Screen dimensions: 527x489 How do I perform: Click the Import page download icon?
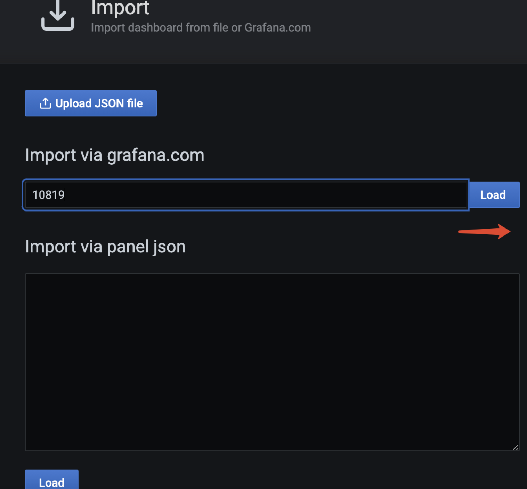[58, 16]
